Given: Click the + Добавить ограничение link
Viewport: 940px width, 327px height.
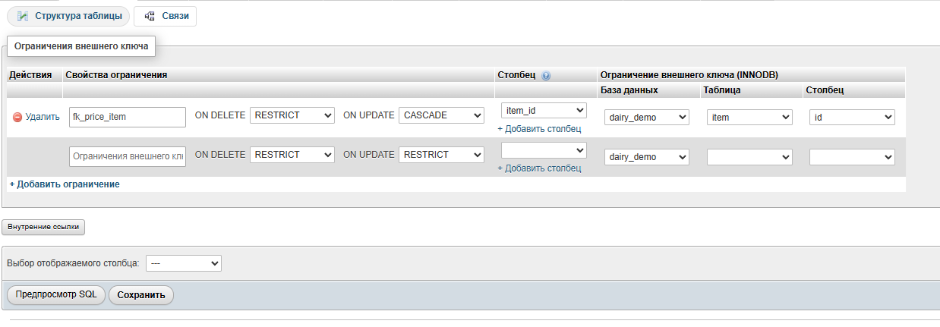Looking at the screenshot, I should coord(65,184).
